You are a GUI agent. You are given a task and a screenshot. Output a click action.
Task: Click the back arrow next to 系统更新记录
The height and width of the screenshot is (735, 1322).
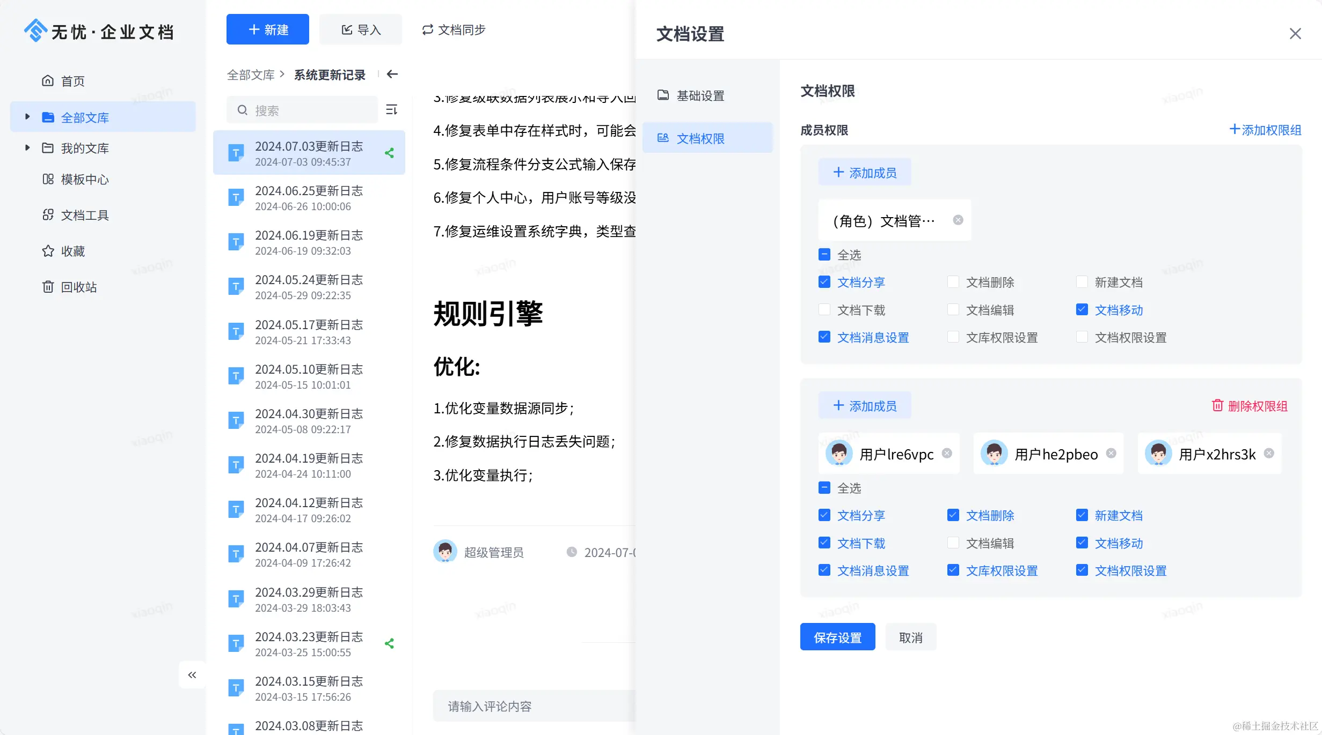click(x=392, y=74)
